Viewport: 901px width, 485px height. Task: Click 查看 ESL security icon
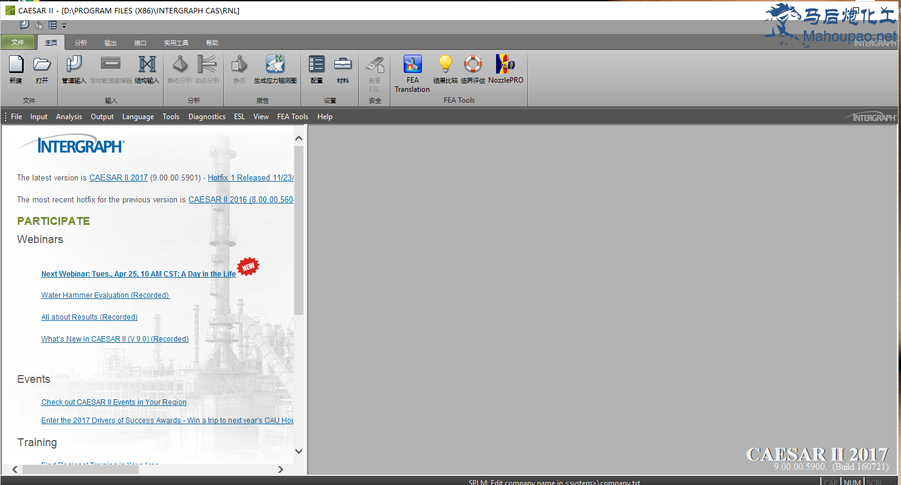pyautogui.click(x=375, y=73)
